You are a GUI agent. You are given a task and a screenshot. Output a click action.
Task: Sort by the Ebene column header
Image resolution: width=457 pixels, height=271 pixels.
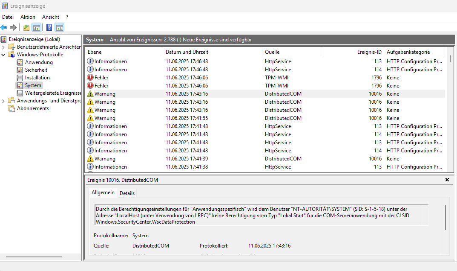pyautogui.click(x=124, y=52)
